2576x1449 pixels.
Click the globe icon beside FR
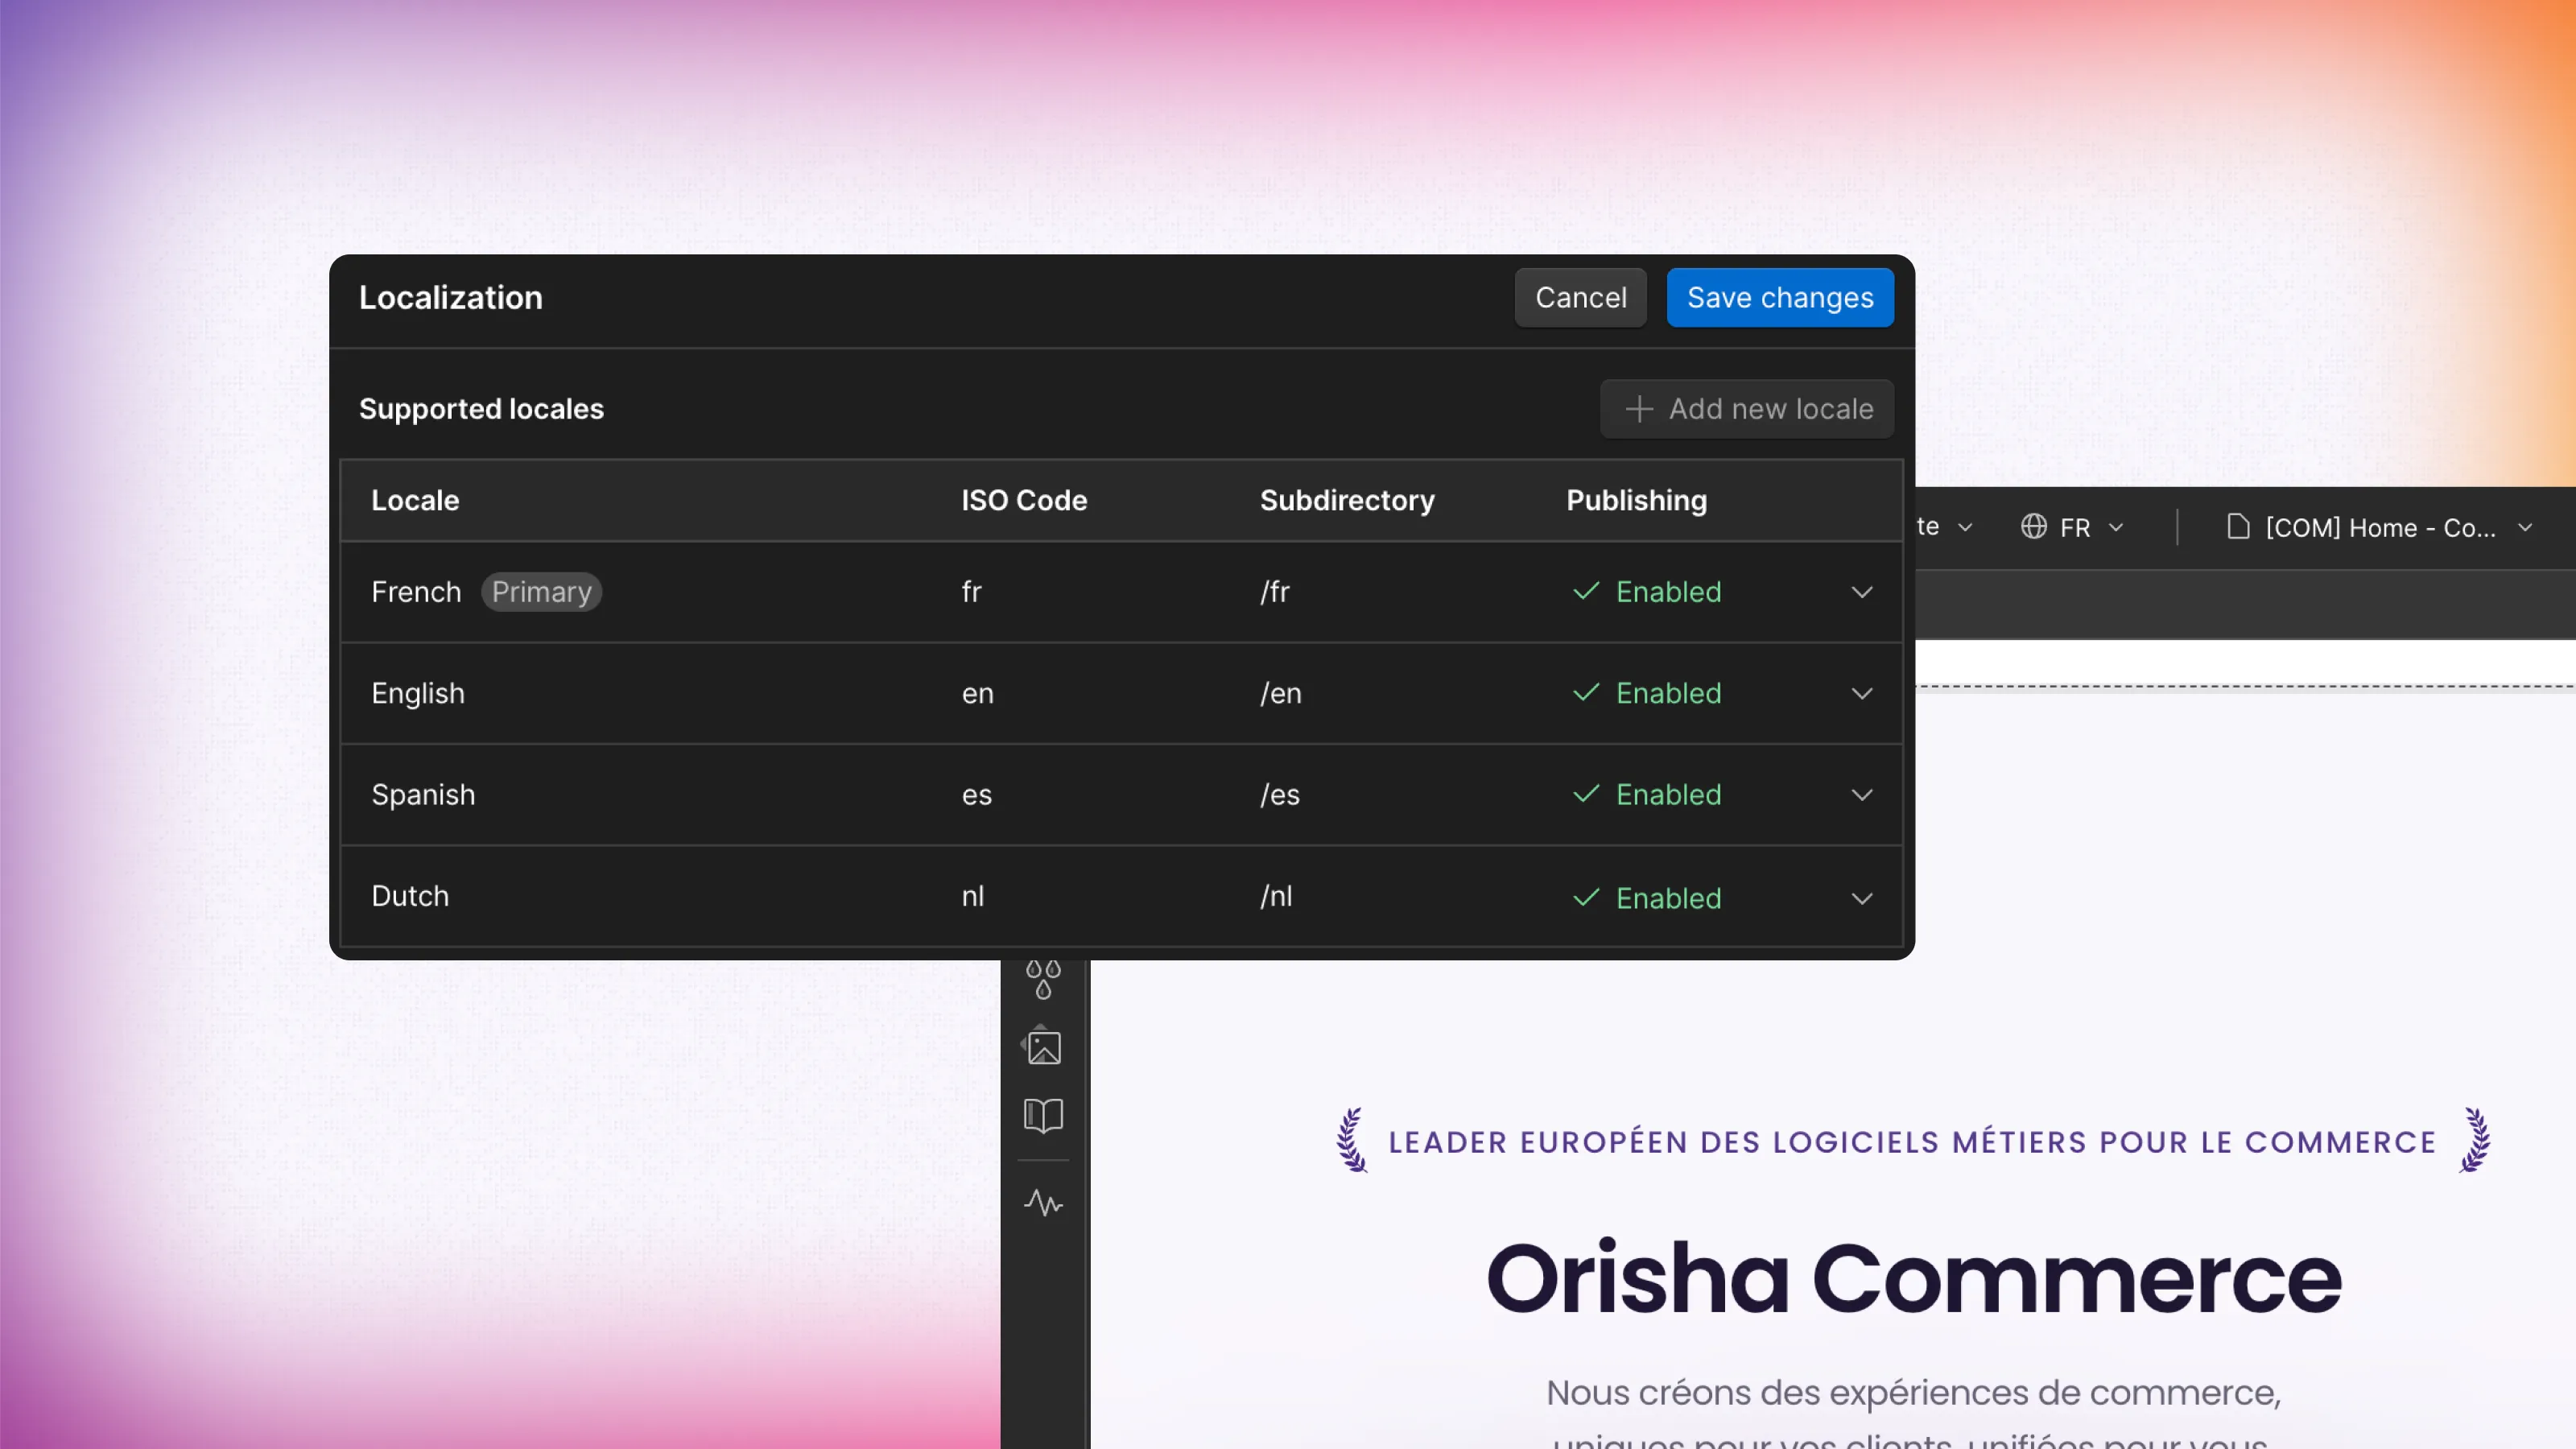2033,526
